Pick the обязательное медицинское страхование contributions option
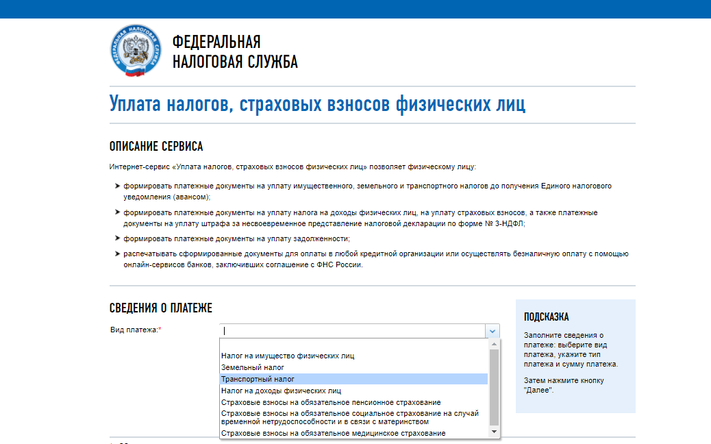The image size is (711, 444). pyautogui.click(x=353, y=433)
